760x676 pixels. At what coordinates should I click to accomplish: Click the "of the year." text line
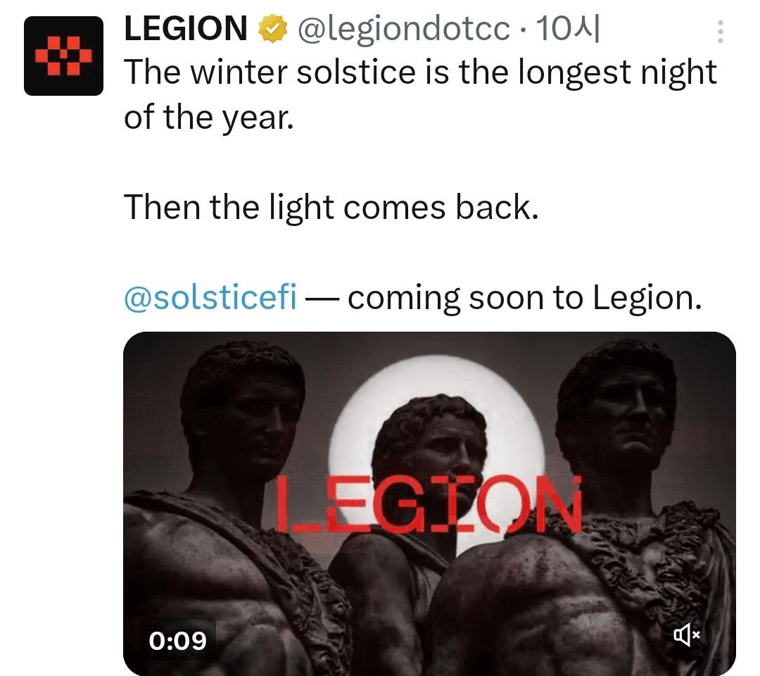[x=209, y=118]
